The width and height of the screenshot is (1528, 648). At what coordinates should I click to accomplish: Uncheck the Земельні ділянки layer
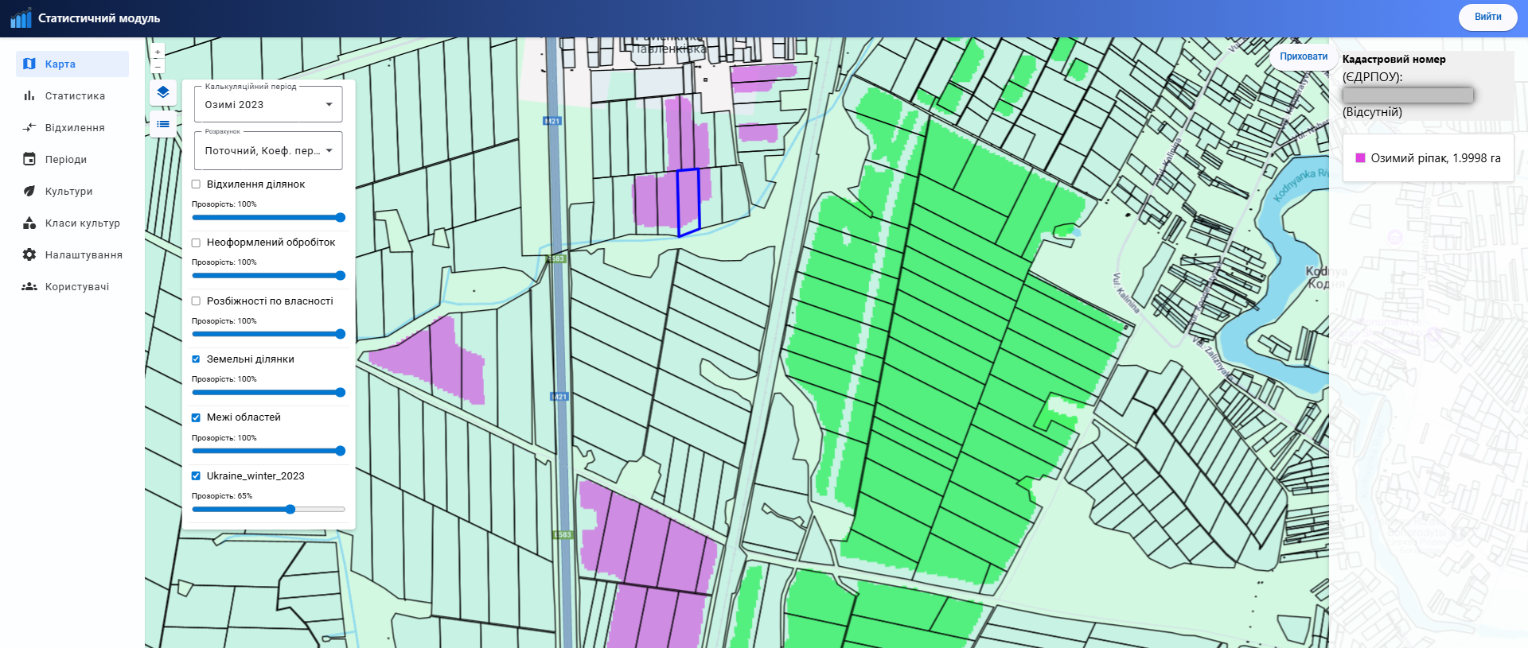(196, 359)
